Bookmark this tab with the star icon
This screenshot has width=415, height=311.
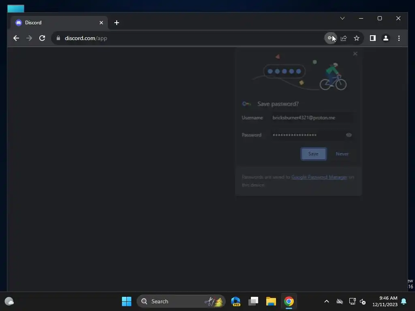pyautogui.click(x=357, y=38)
